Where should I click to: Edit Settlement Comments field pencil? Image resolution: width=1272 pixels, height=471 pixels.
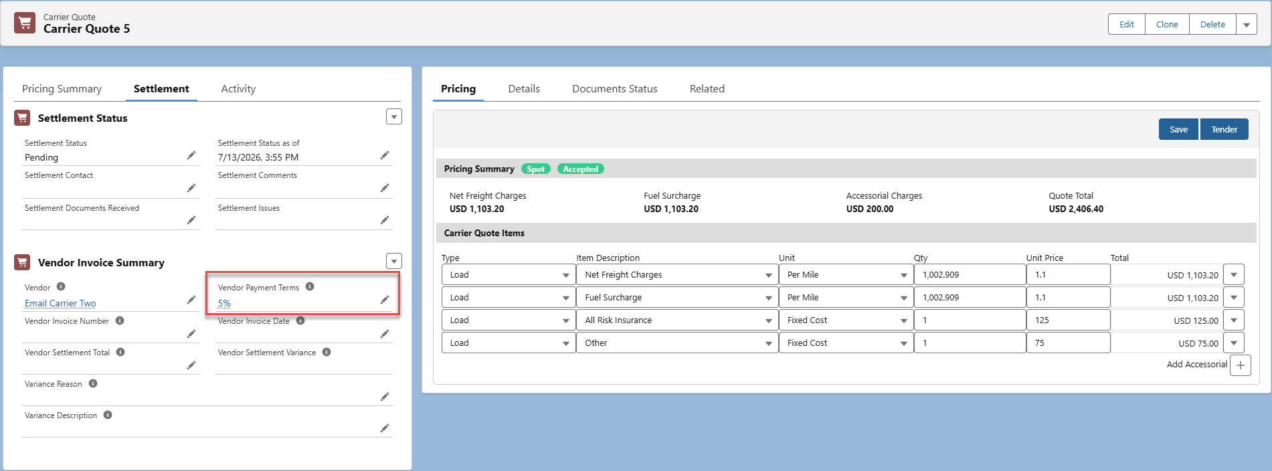pyautogui.click(x=385, y=188)
